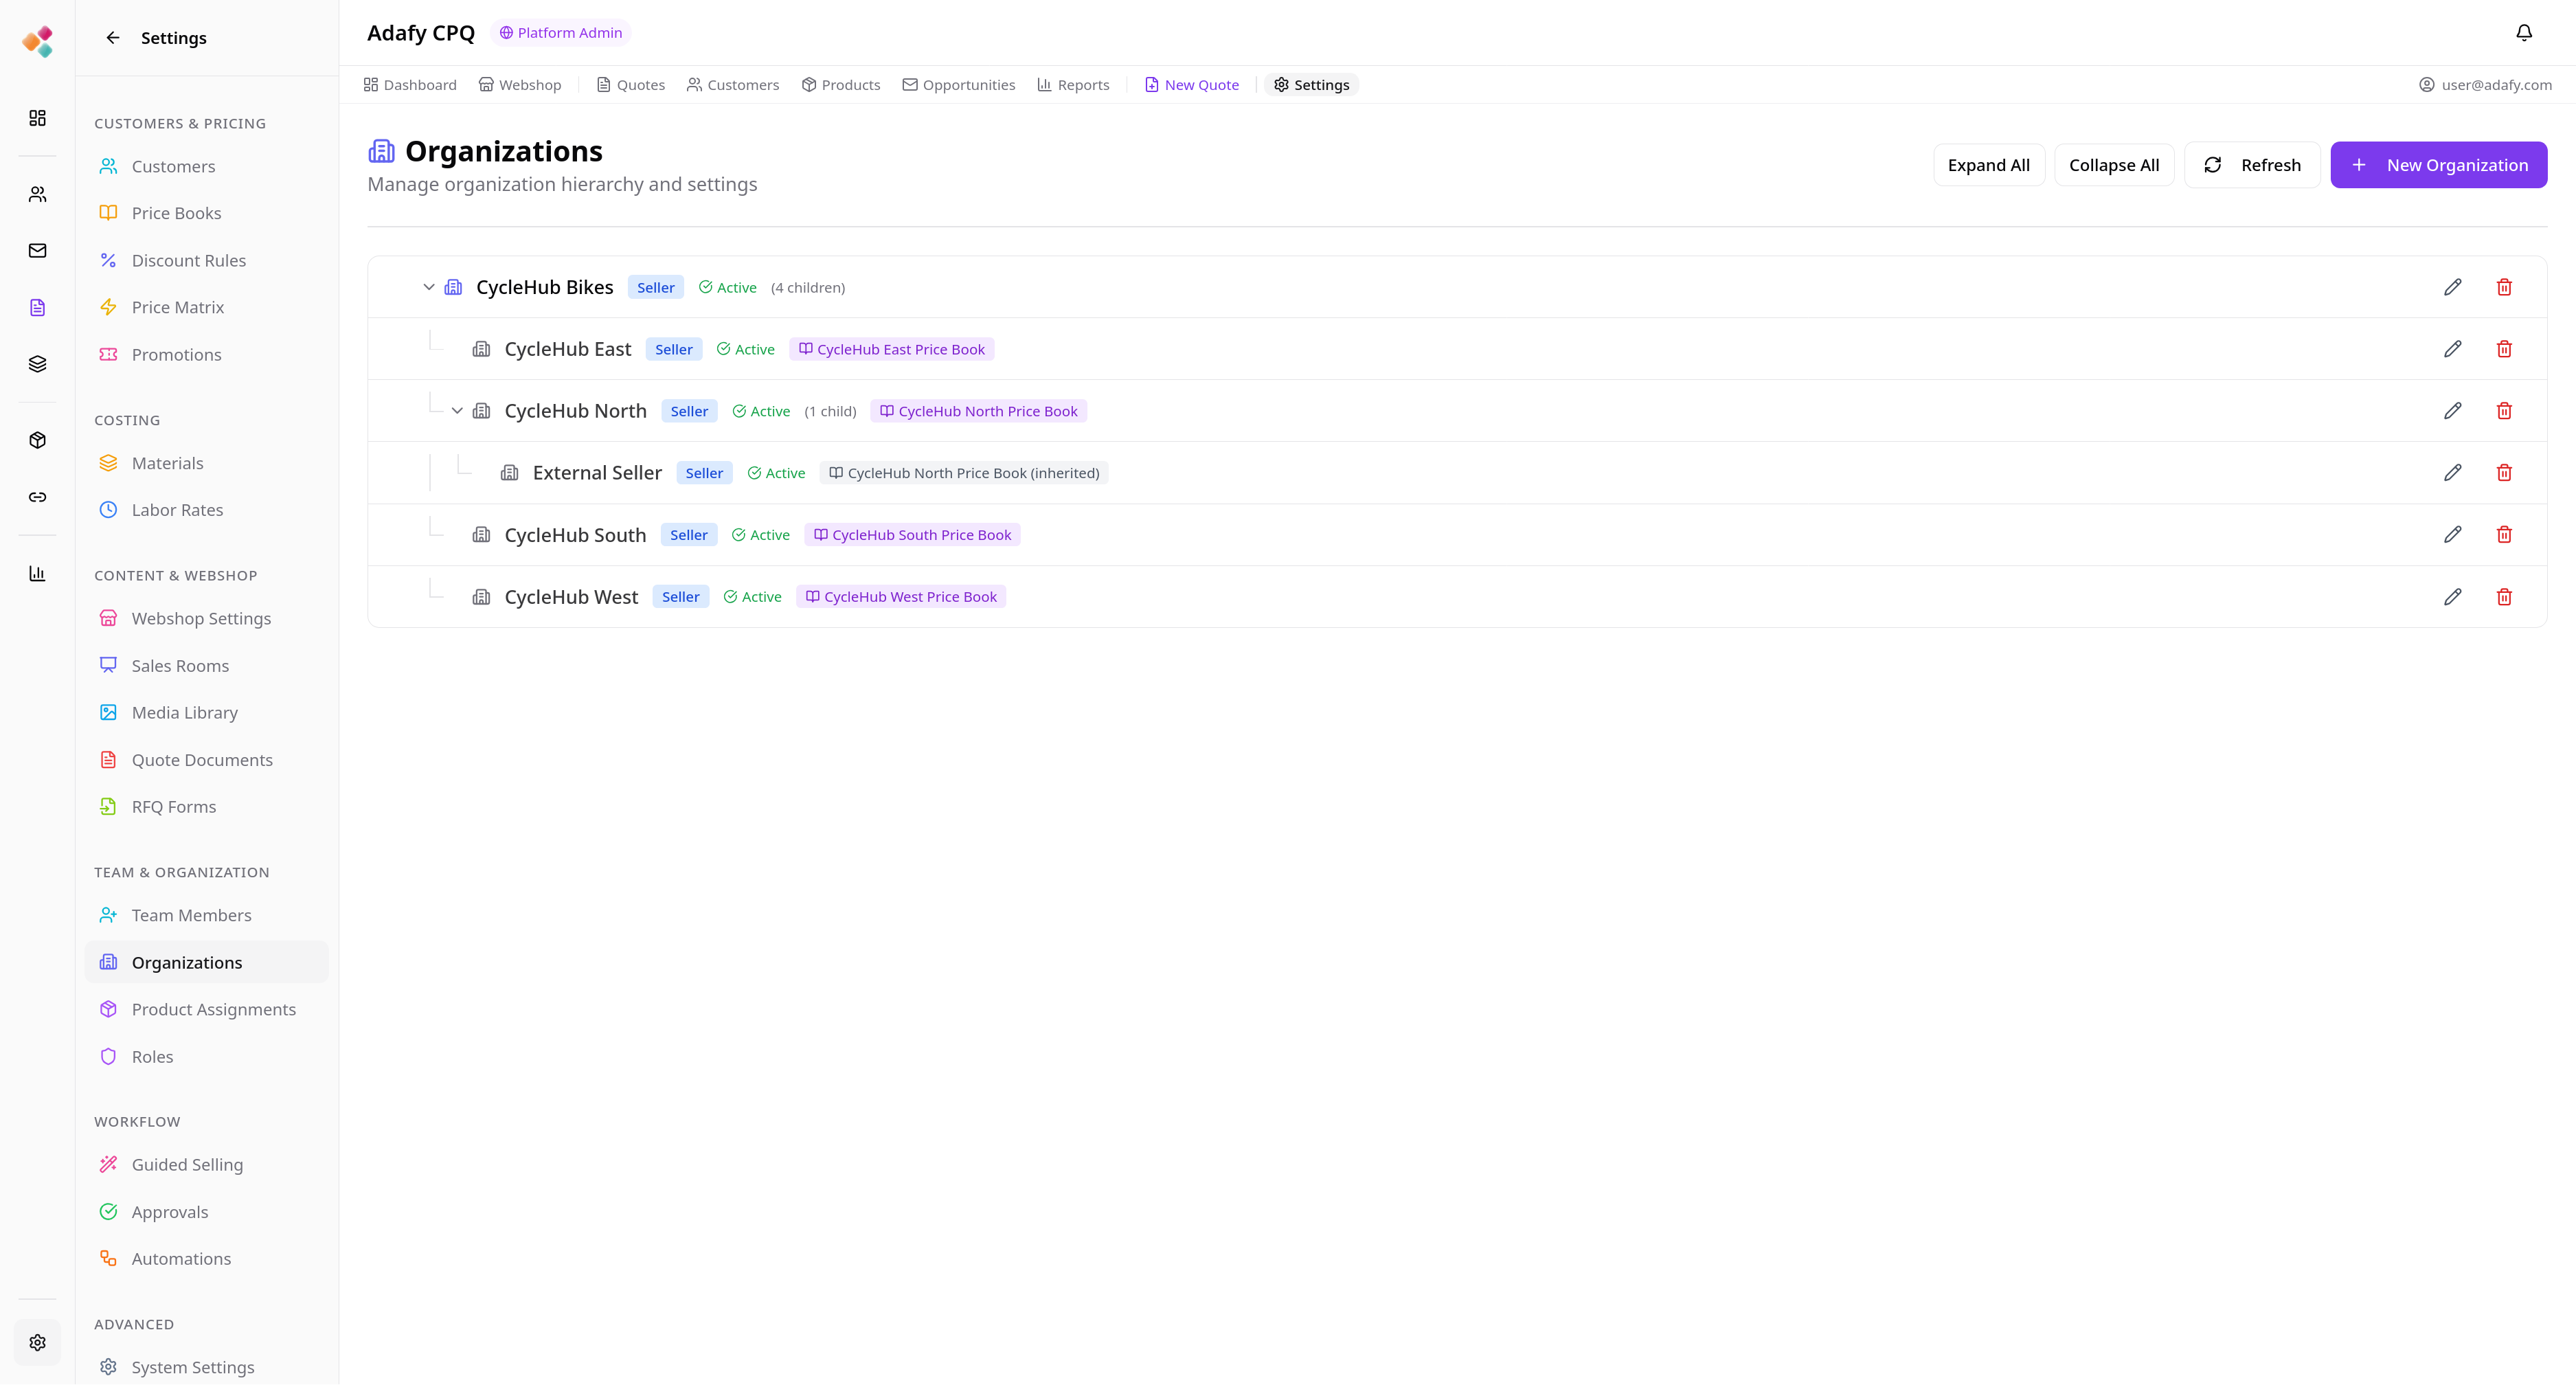The width and height of the screenshot is (2576, 1385).
Task: Open the Reports tab
Action: (1073, 85)
